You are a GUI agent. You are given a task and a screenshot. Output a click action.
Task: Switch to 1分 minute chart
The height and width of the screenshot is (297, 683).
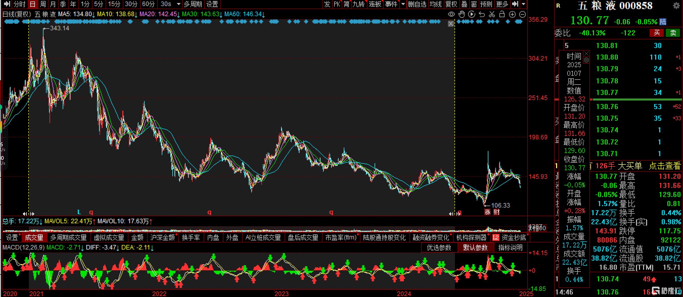[85, 4]
